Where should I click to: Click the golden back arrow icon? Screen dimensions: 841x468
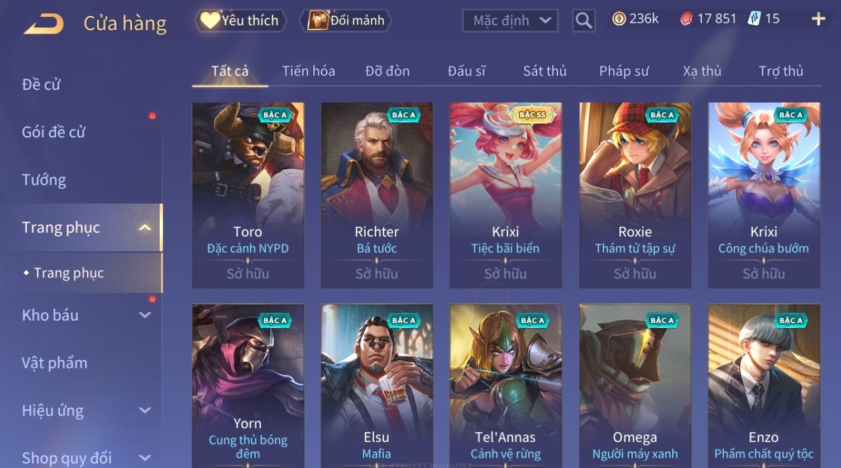click(44, 23)
